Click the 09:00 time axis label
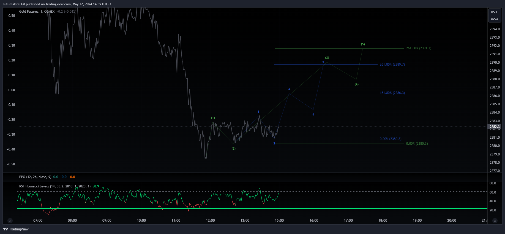Screen dimensions: 505x234 [107, 220]
